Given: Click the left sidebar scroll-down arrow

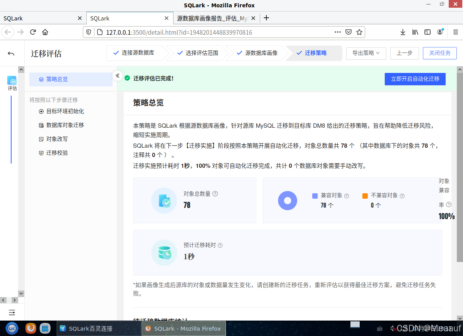Looking at the screenshot, I should pos(21,293).
